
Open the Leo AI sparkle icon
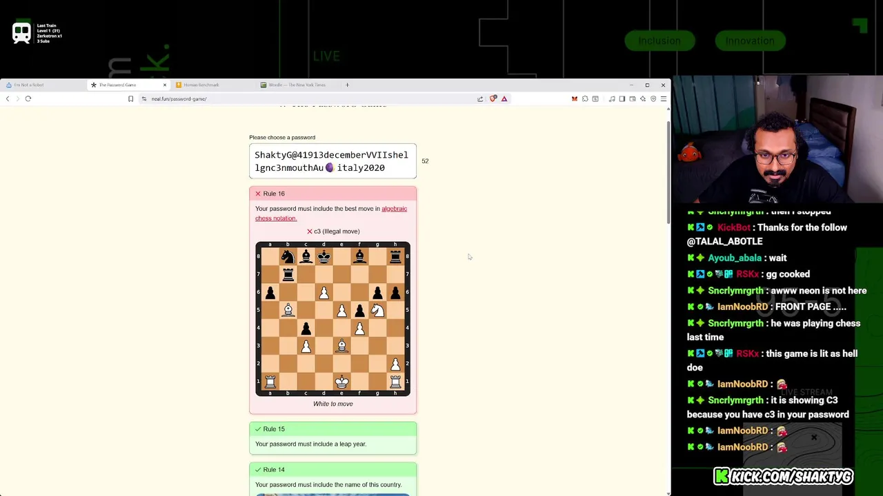pyautogui.click(x=643, y=99)
